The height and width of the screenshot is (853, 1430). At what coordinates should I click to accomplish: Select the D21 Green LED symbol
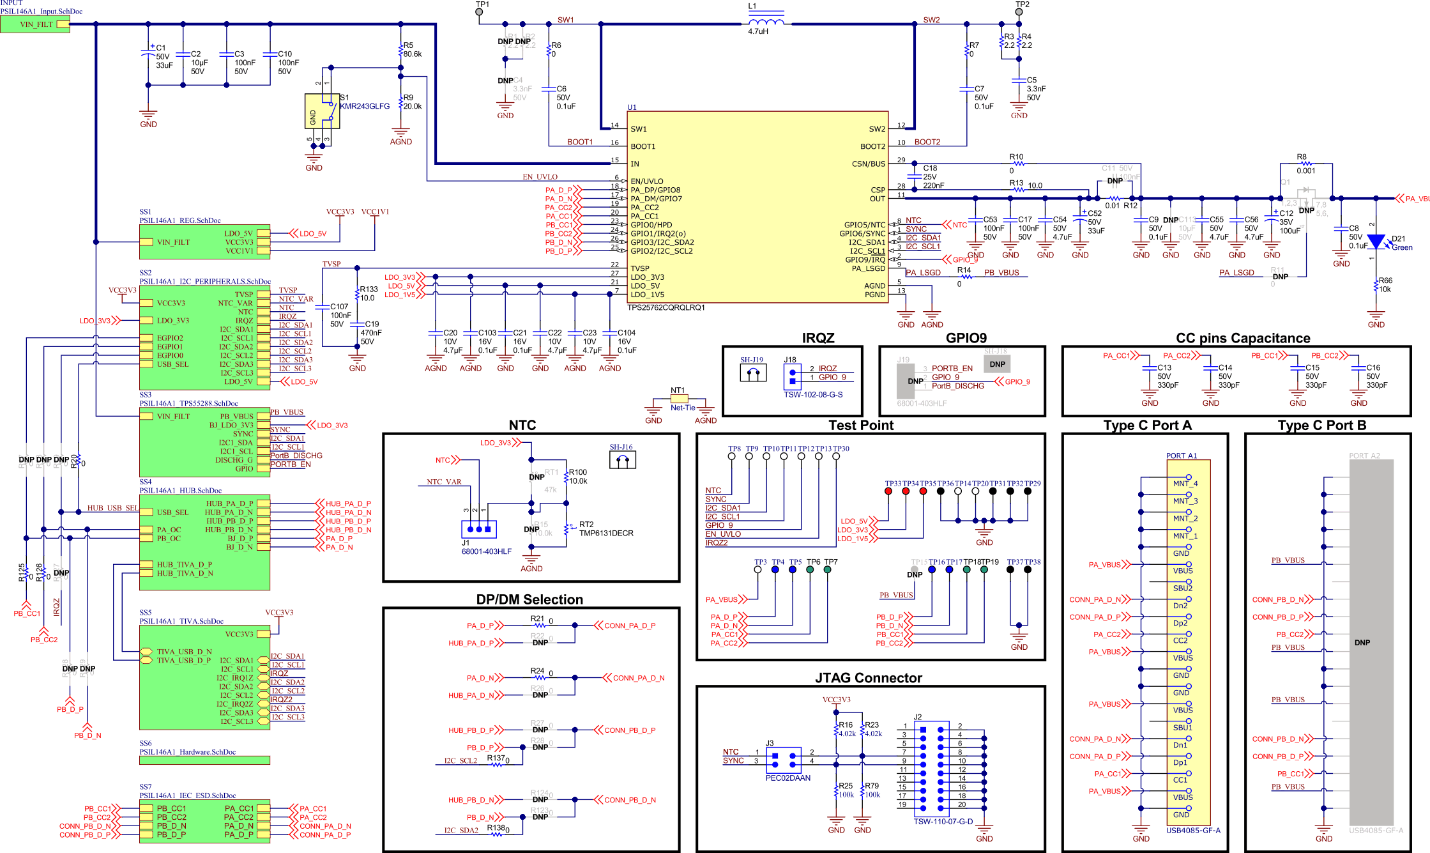(1376, 242)
